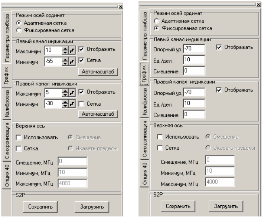262x217 pixels.
Task: Click Загрузить button in right S2P group
Action: coord(226,207)
